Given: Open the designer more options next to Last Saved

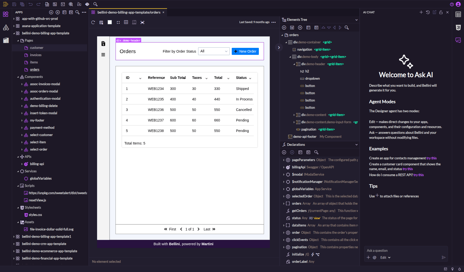Looking at the screenshot, I should (274, 22).
